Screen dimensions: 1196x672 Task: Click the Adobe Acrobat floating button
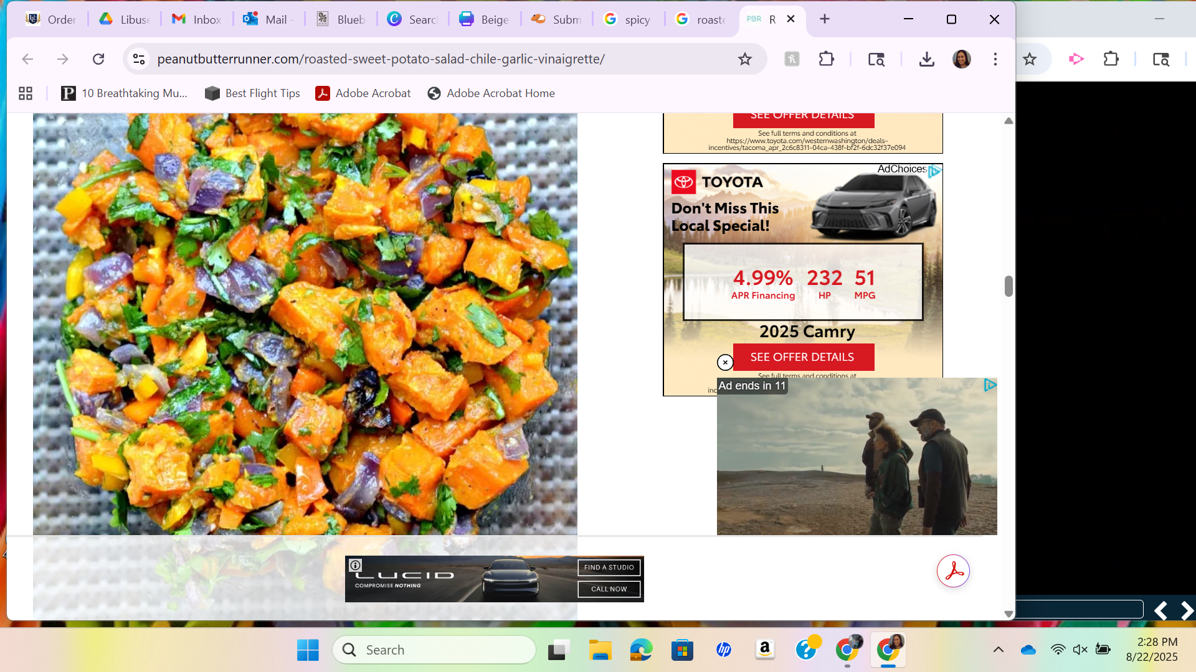tap(953, 571)
